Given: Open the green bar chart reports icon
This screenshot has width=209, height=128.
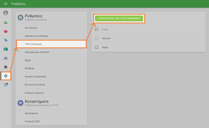Looking at the screenshot, I should [6, 22].
